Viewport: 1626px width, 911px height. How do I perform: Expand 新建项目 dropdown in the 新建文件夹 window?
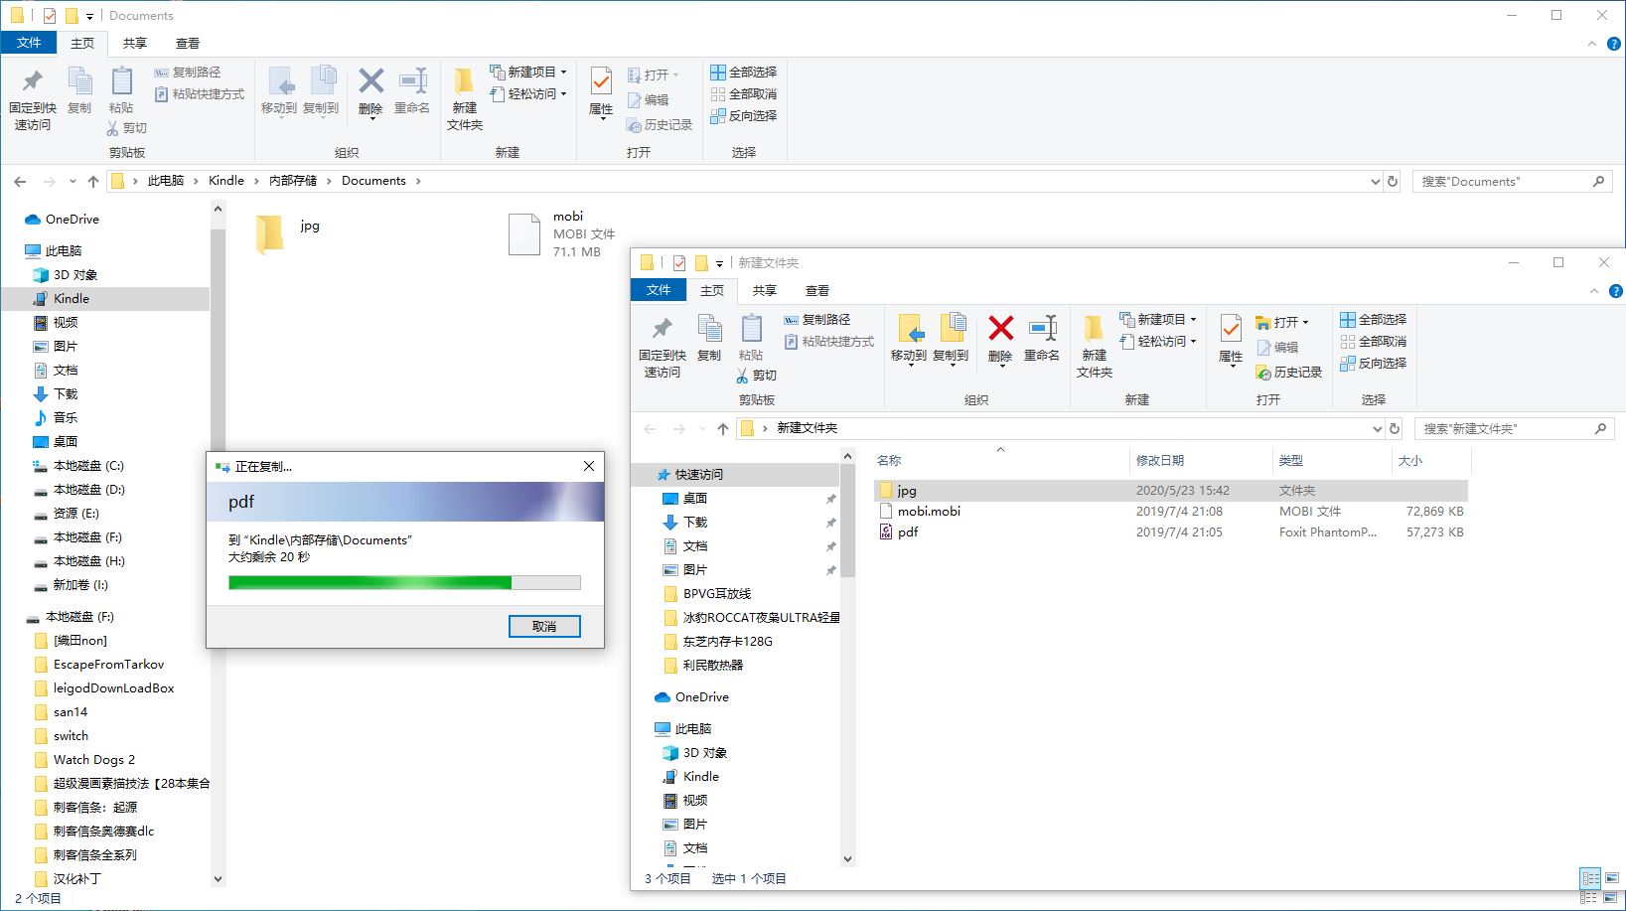[x=1159, y=319]
